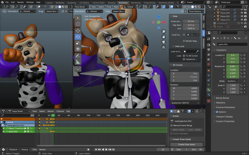Image resolution: width=249 pixels, height=155 pixels.
Task: Click the Z axis on navigation gizmo
Action: pos(159,17)
